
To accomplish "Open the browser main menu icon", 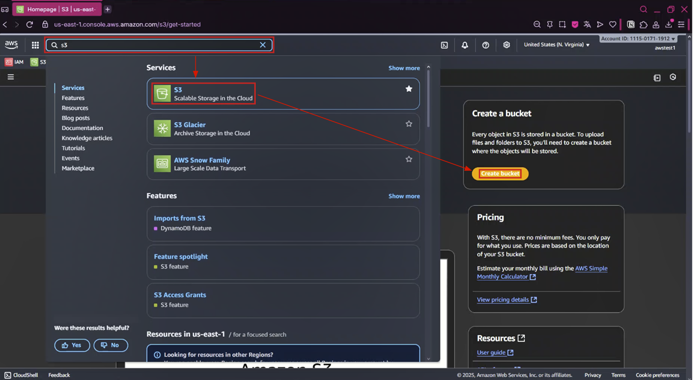I will pos(681,24).
